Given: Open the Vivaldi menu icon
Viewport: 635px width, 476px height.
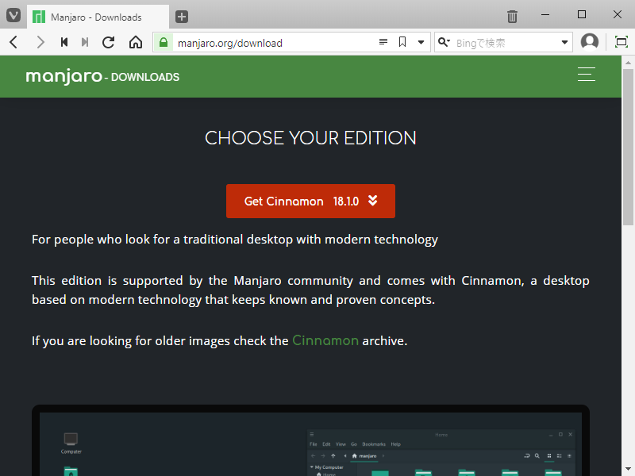Looking at the screenshot, I should click(13, 16).
